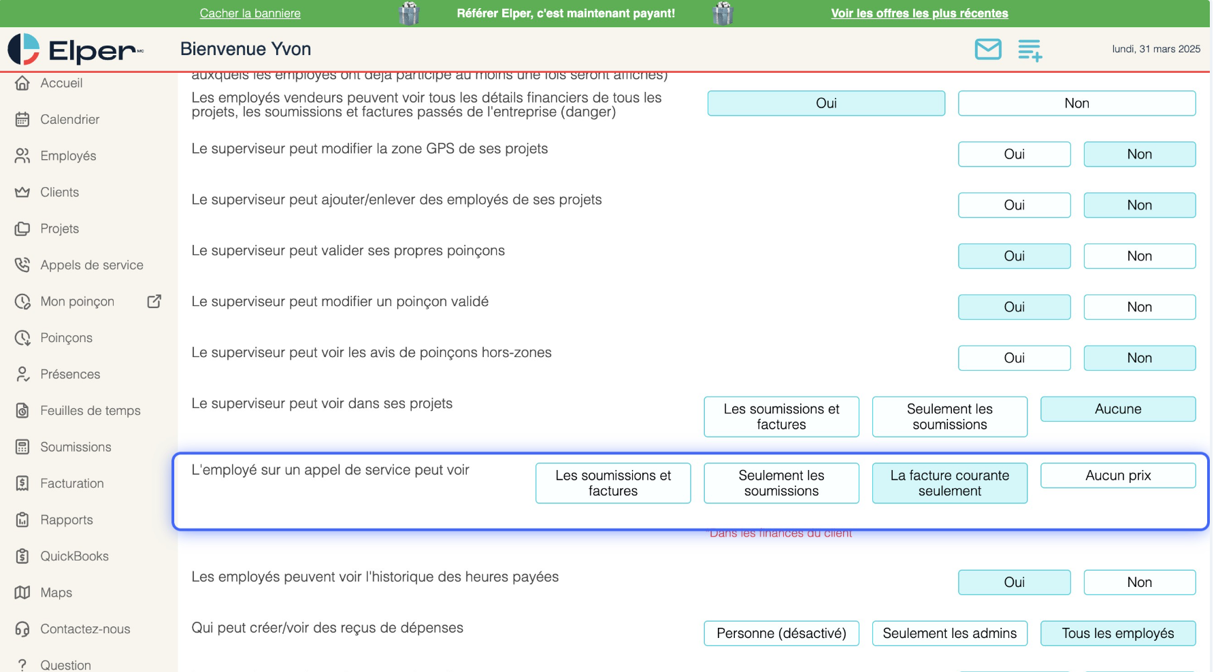Select Oui for modifier un poinçon validé
This screenshot has width=1218, height=672.
point(1014,307)
